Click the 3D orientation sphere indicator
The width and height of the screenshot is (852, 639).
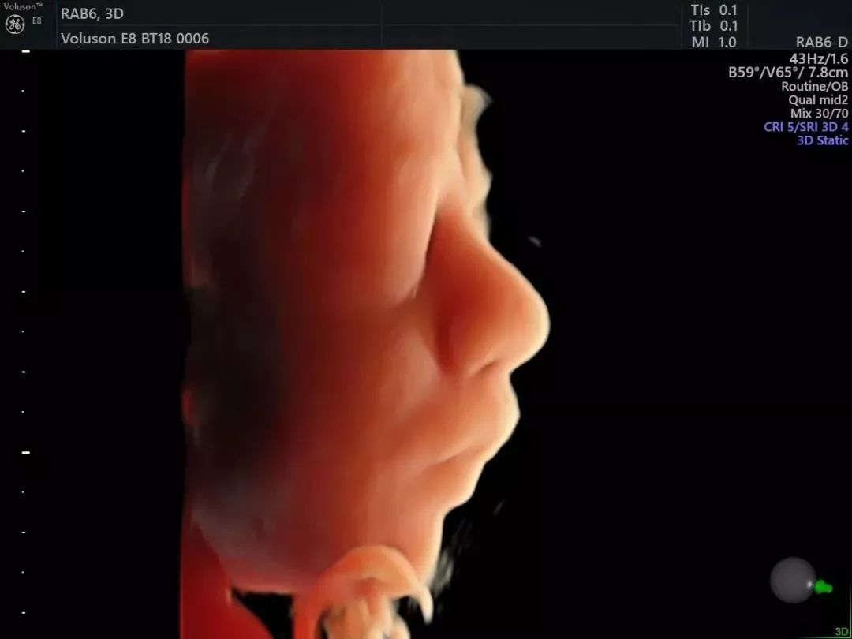(x=793, y=581)
